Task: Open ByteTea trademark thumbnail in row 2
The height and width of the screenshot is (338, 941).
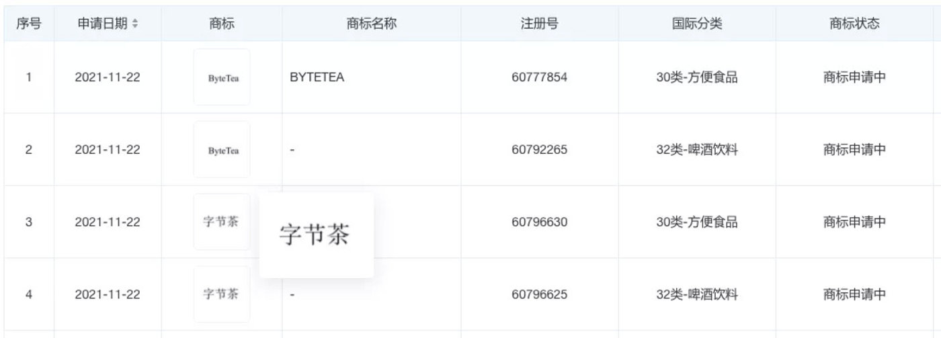Action: pos(222,149)
